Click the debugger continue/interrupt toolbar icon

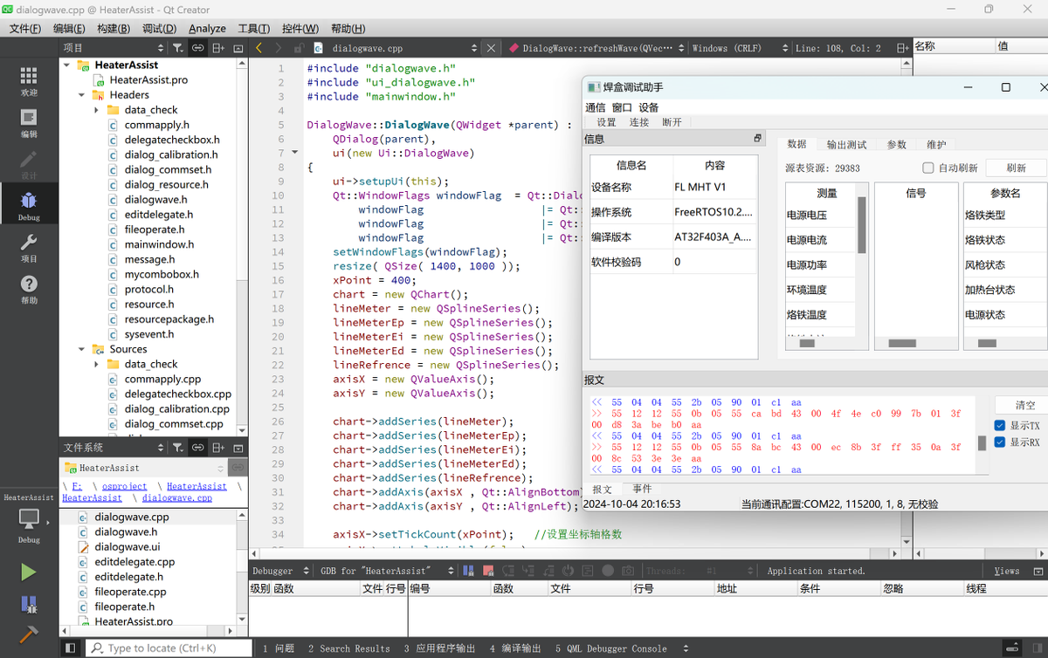pyautogui.click(x=470, y=571)
